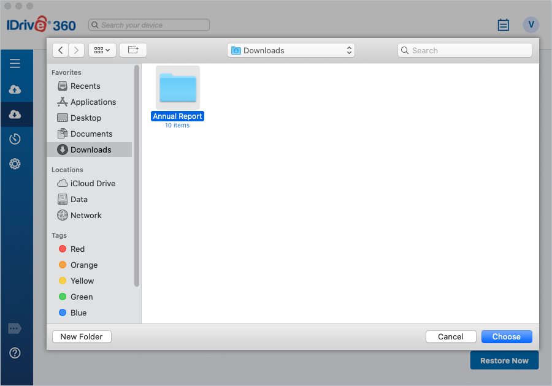Open the activity log notes icon
The width and height of the screenshot is (552, 386).
[503, 25]
